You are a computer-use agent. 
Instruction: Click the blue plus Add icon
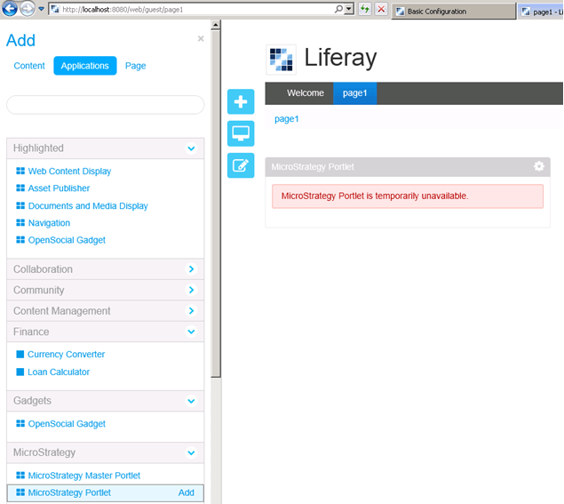pyautogui.click(x=241, y=102)
